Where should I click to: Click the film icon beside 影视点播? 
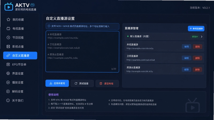tap(8, 46)
